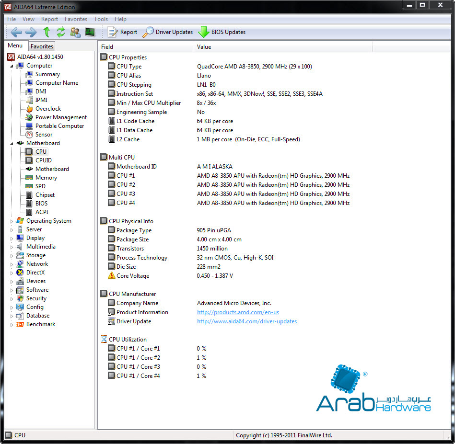Image resolution: width=455 pixels, height=444 pixels.
Task: Expand the Server tree node
Action: pyautogui.click(x=12, y=230)
